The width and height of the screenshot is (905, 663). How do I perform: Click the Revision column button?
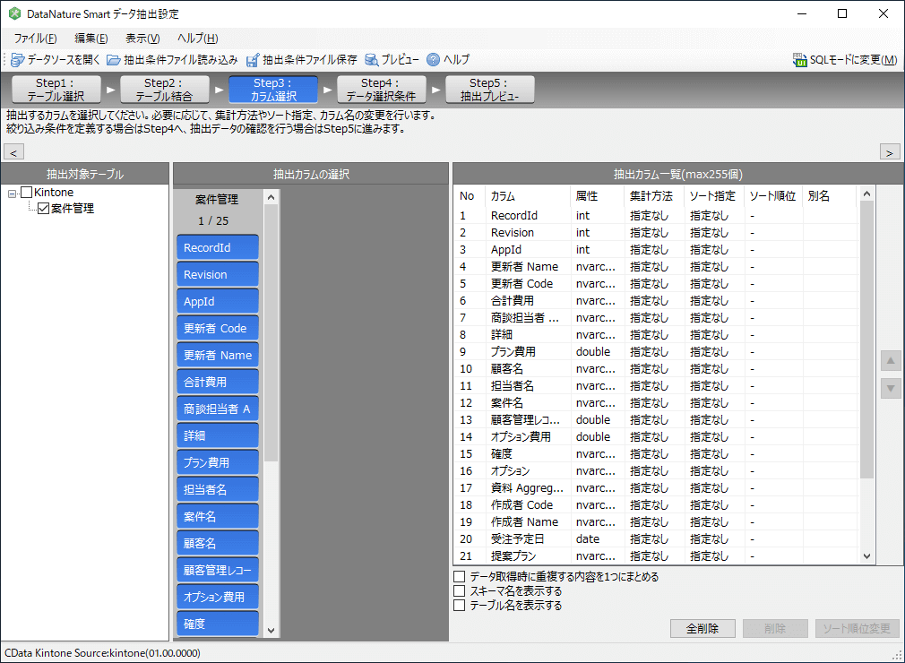(218, 275)
